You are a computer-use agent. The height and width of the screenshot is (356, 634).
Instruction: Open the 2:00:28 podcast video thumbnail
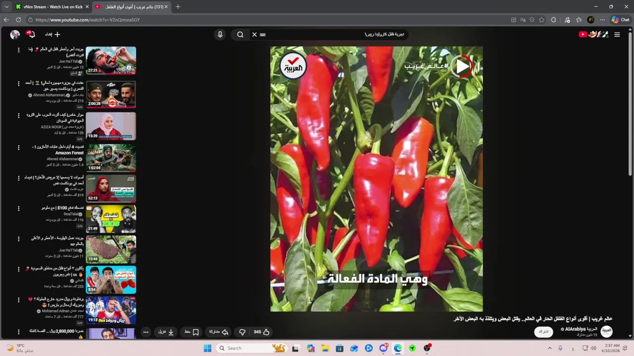tap(111, 94)
